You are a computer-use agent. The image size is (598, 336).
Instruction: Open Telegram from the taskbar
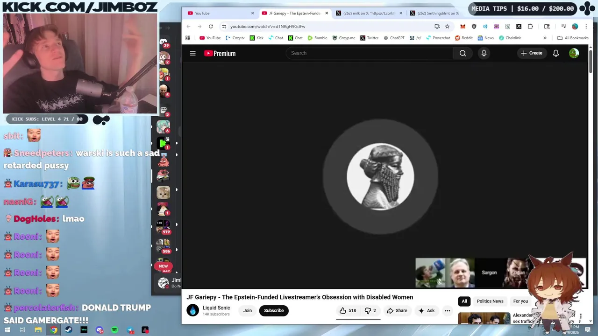[x=130, y=330]
